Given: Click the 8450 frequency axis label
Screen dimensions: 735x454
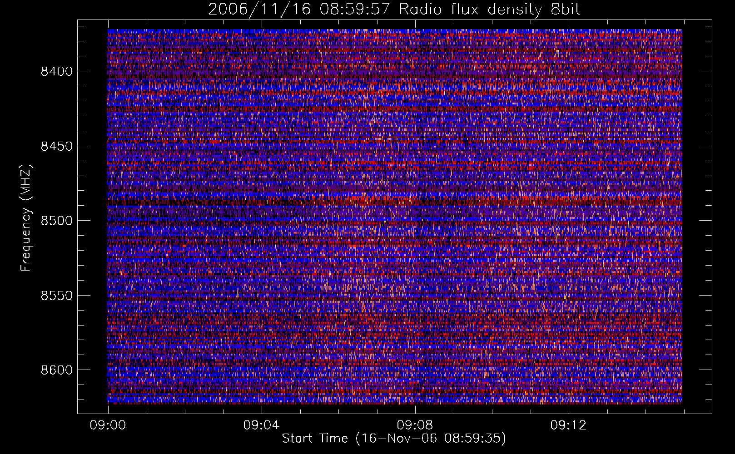Looking at the screenshot, I should [57, 146].
